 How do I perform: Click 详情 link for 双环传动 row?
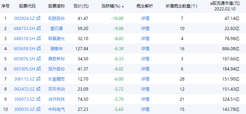(145, 89)
